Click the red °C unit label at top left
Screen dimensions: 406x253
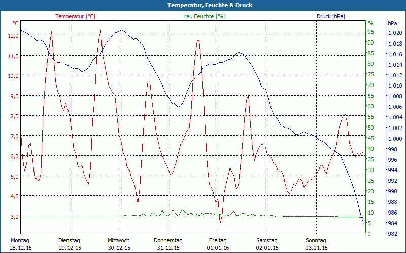click(x=15, y=24)
